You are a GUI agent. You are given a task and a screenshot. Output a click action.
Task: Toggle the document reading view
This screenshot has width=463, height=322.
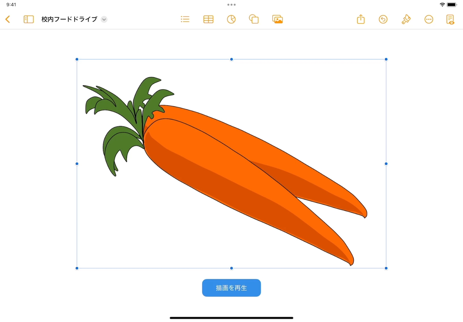pyautogui.click(x=450, y=19)
